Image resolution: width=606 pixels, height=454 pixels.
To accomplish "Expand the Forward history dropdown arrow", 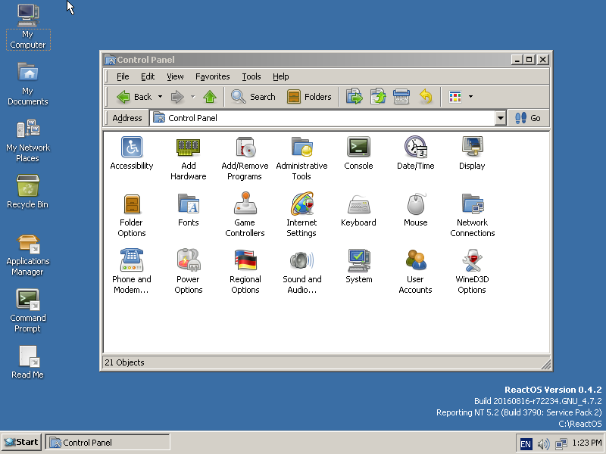I will coord(193,97).
